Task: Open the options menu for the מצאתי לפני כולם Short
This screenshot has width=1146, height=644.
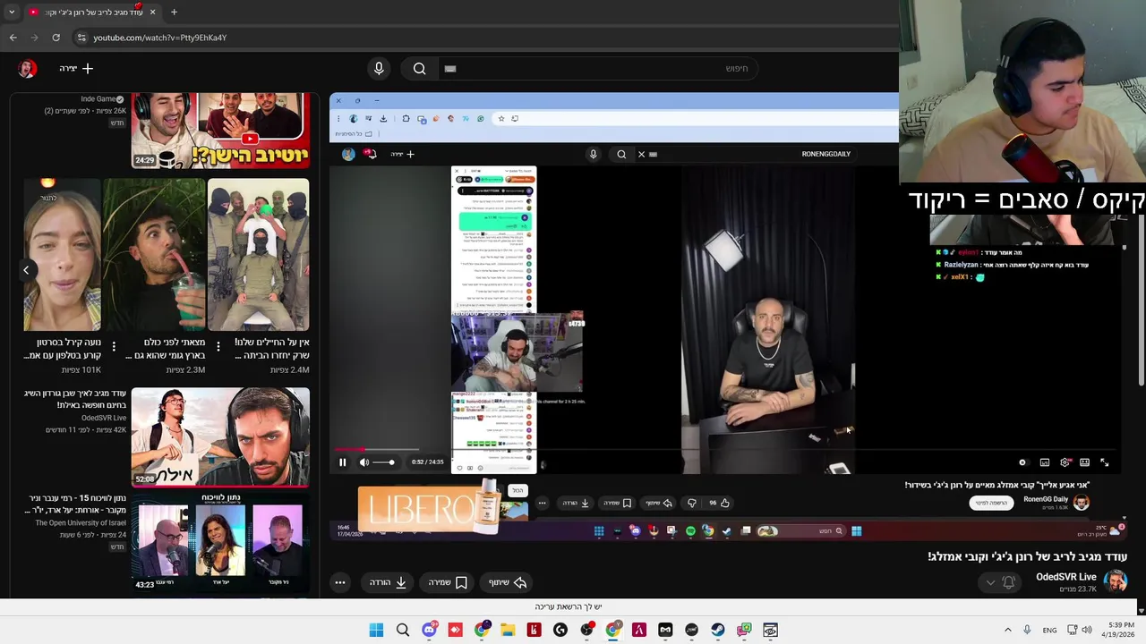Action: pyautogui.click(x=114, y=346)
